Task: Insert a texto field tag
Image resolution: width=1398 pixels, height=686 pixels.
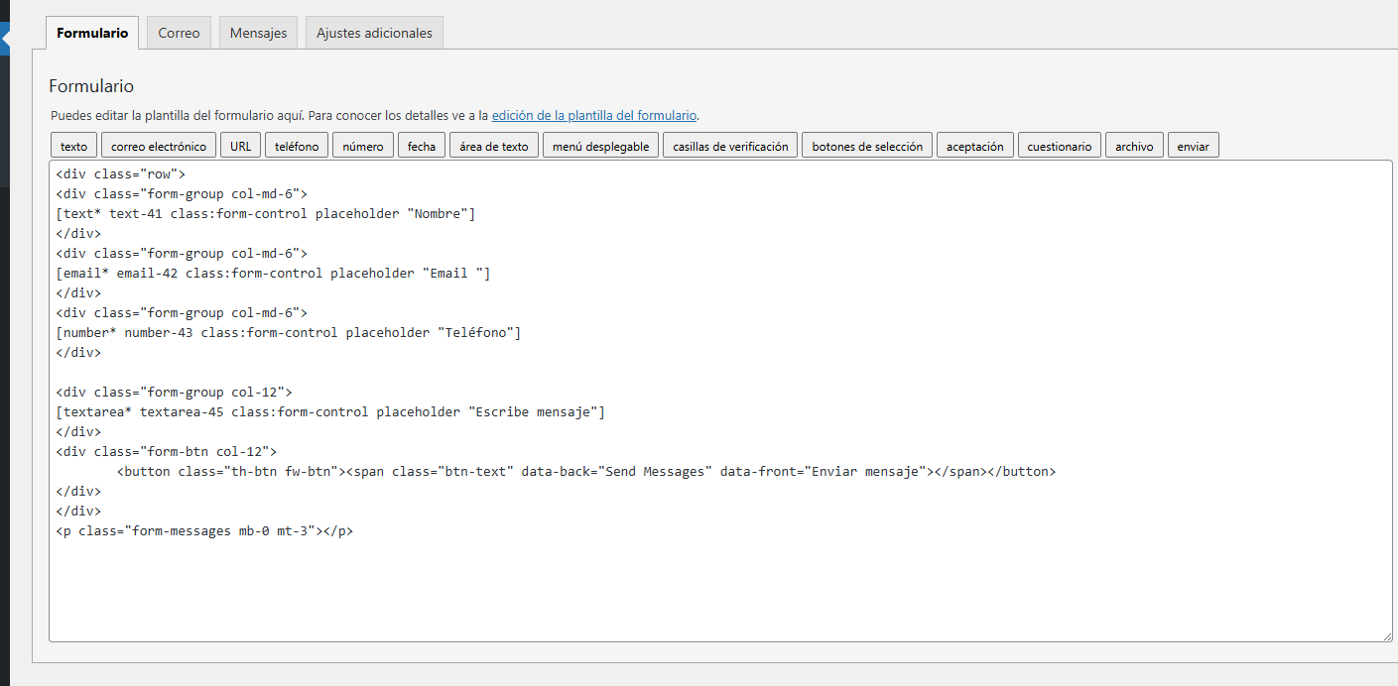Action: (73, 146)
